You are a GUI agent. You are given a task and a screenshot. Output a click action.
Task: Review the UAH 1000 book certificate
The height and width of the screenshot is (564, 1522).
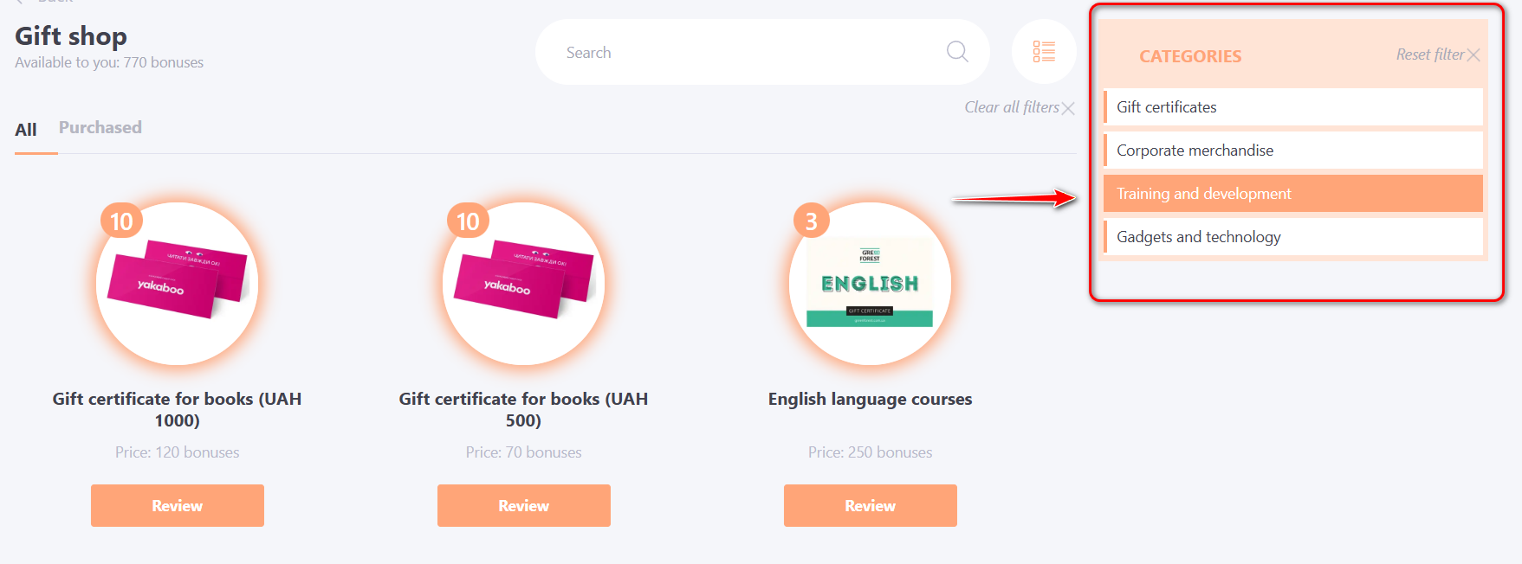click(x=178, y=506)
